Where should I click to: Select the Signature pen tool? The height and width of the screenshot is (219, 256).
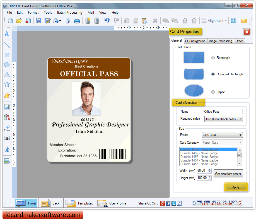click(x=7, y=128)
